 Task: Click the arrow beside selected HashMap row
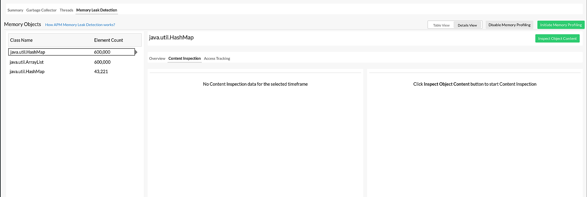136,52
